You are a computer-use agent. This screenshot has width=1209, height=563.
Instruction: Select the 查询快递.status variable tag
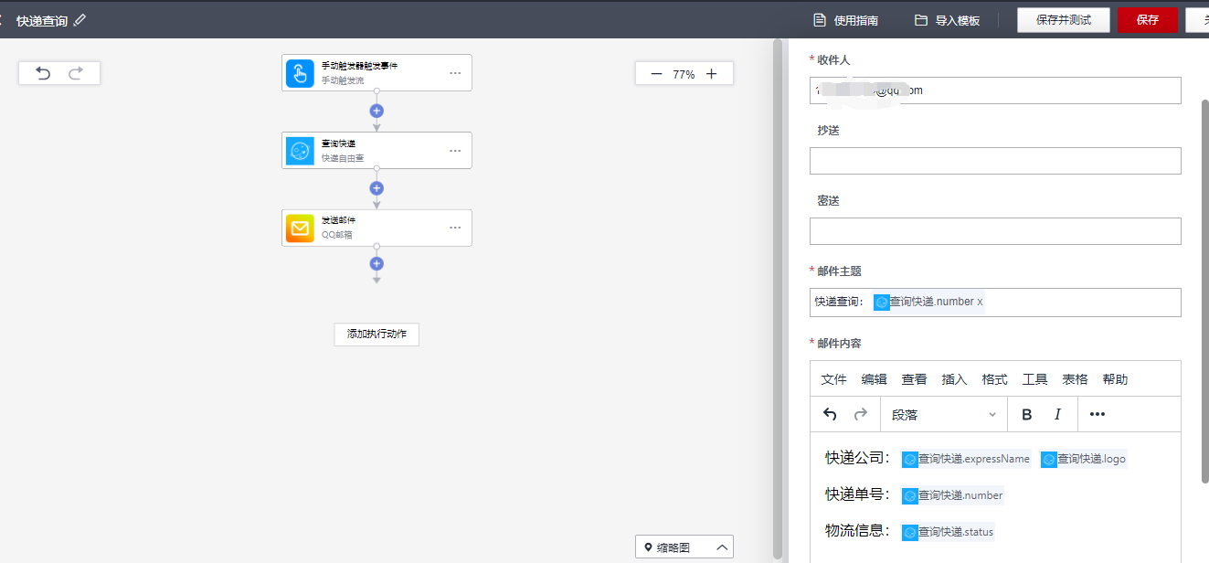pyautogui.click(x=948, y=532)
